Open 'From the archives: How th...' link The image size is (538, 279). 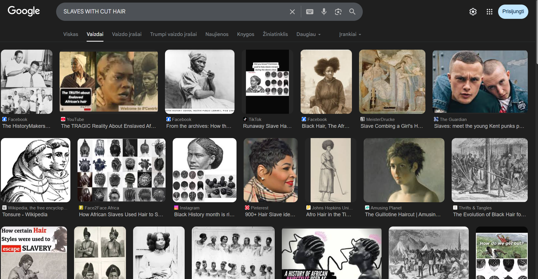pyautogui.click(x=199, y=126)
